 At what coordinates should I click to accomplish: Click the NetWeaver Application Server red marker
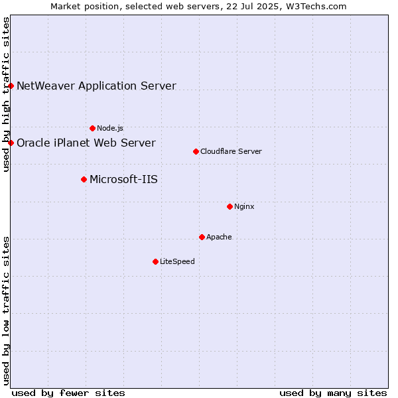11,86
